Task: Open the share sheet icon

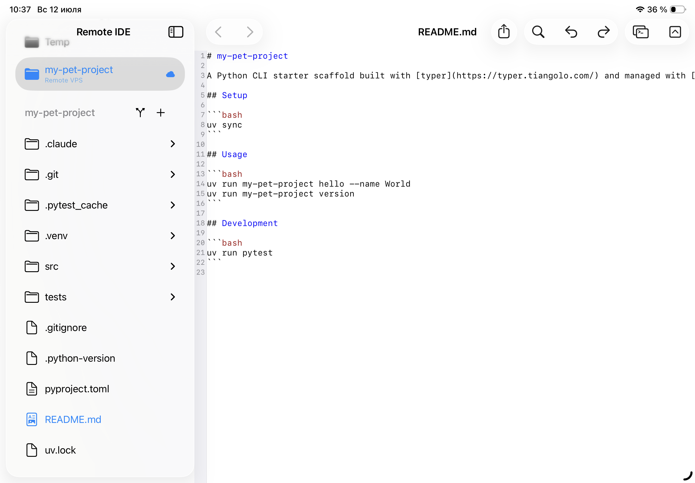Action: 504,32
